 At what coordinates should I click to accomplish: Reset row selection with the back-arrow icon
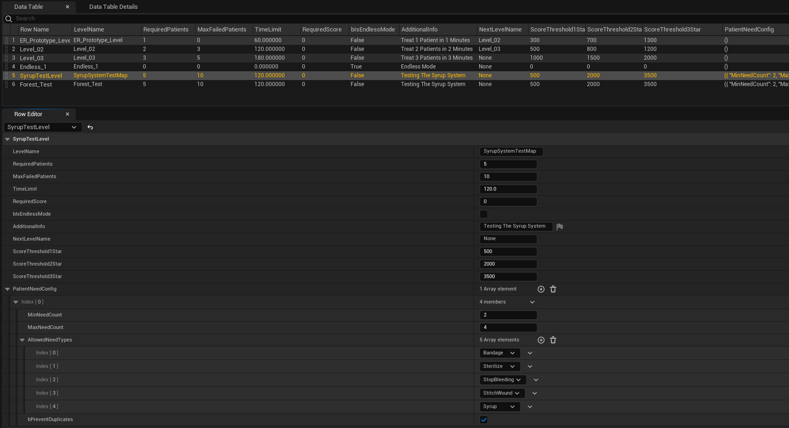tap(90, 127)
